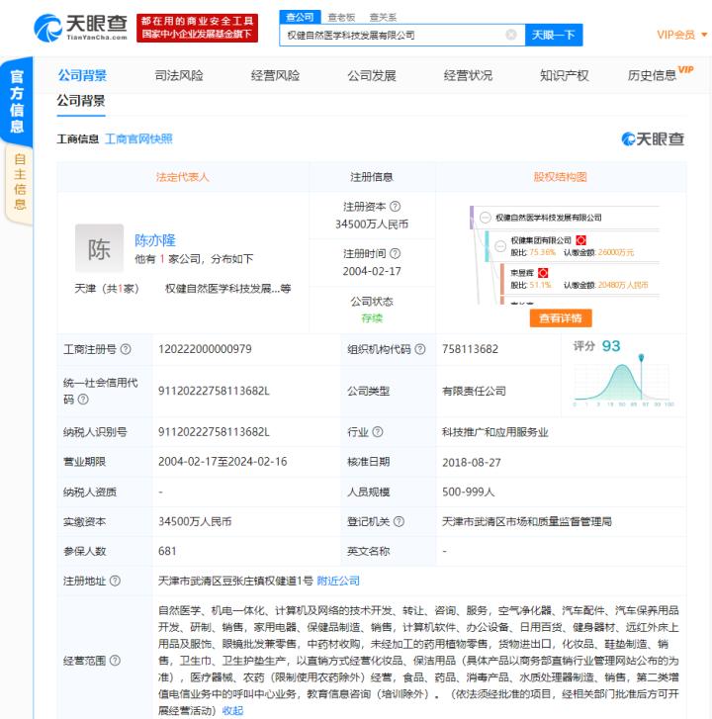Switch to 查关系 search tab
The height and width of the screenshot is (719, 712).
coord(383,18)
